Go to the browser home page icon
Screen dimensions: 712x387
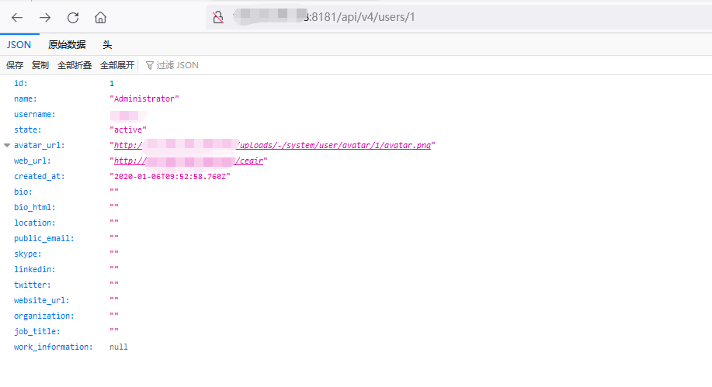(100, 17)
